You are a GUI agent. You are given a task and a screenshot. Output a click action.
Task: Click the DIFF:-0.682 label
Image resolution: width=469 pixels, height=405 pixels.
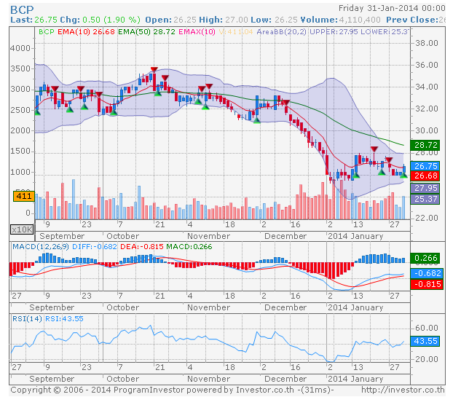[x=95, y=247]
